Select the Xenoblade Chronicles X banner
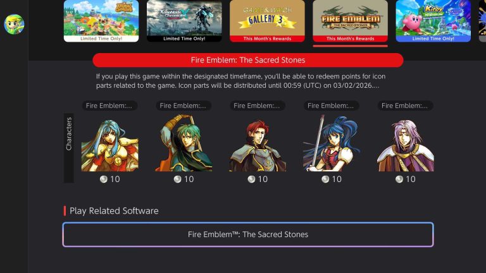This screenshot has height=273, width=486. [184, 21]
